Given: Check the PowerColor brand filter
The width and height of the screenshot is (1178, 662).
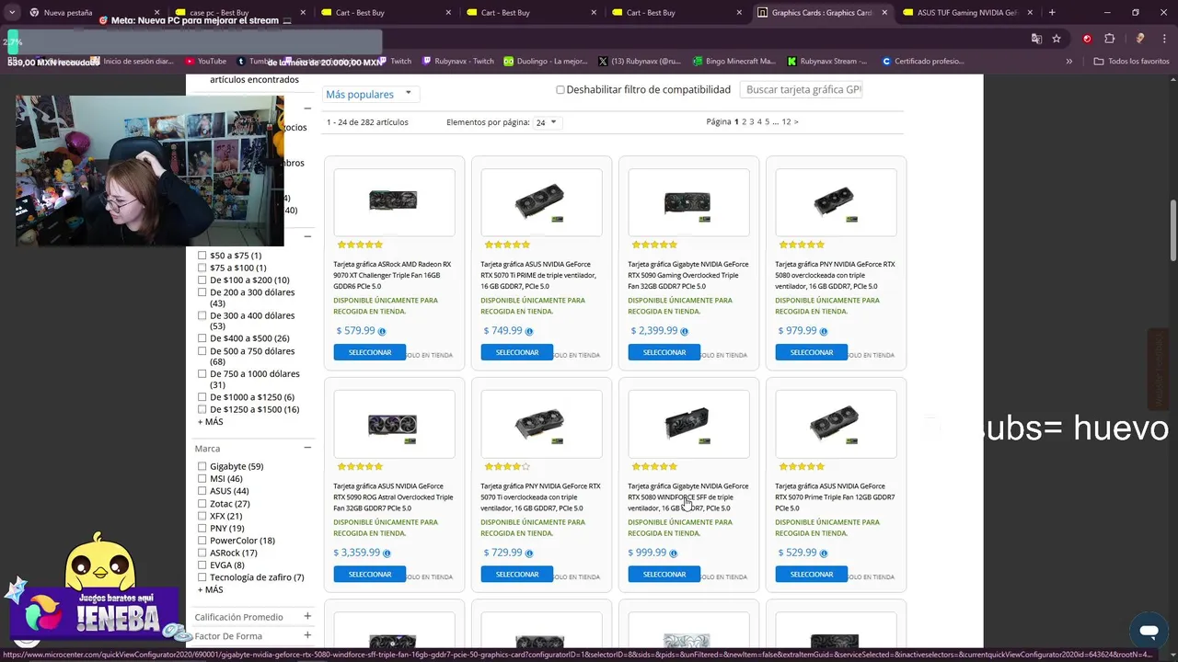Looking at the screenshot, I should coord(202,541).
